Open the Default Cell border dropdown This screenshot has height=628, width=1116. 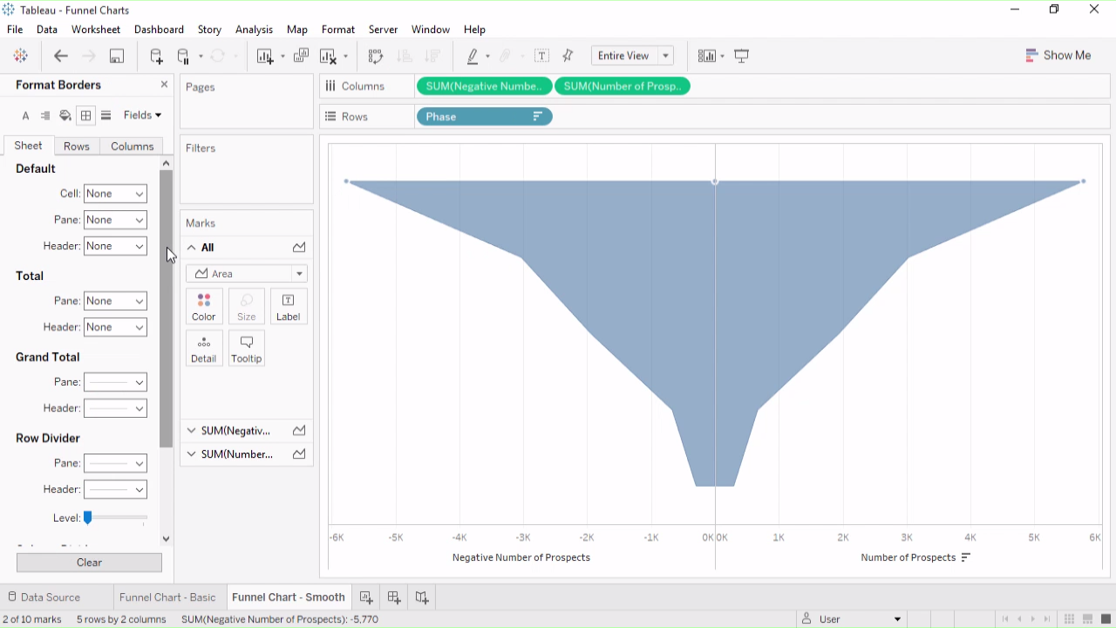115,194
